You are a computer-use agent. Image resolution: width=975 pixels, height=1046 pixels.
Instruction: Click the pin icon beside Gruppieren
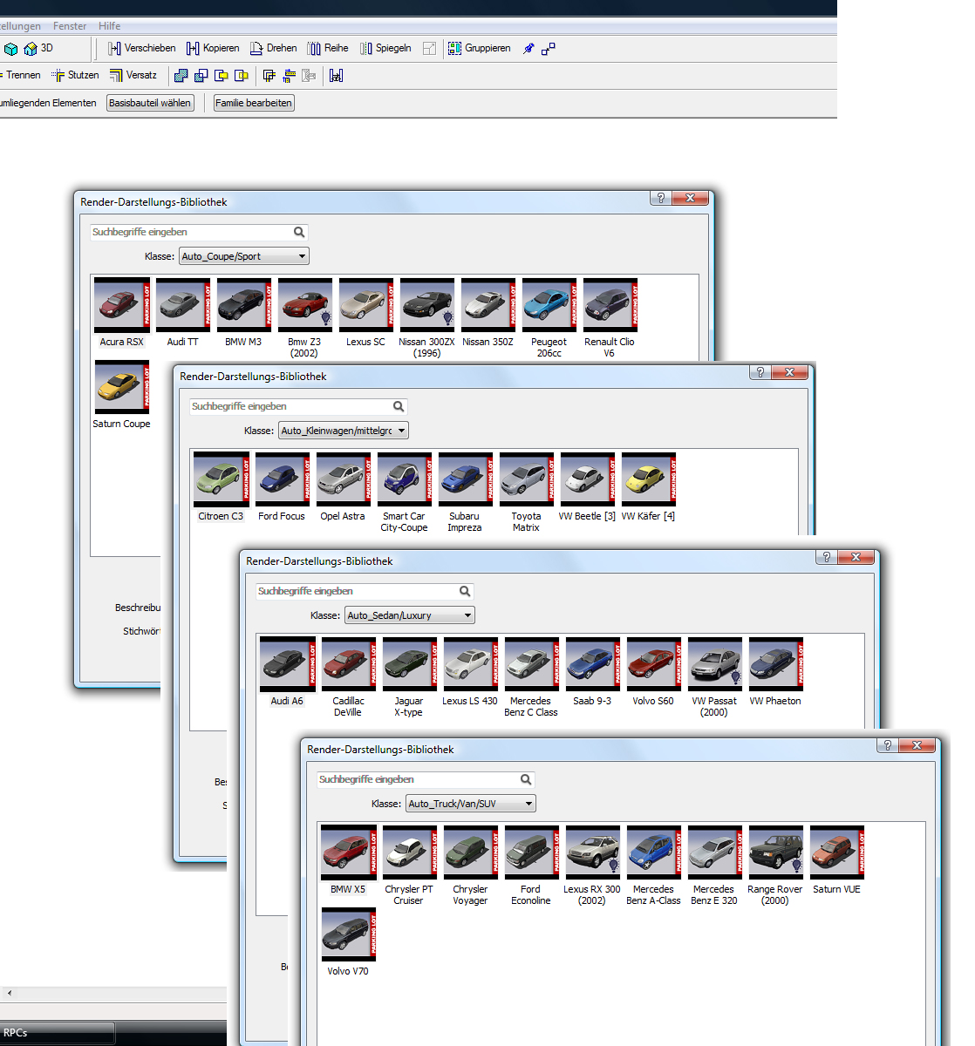528,49
